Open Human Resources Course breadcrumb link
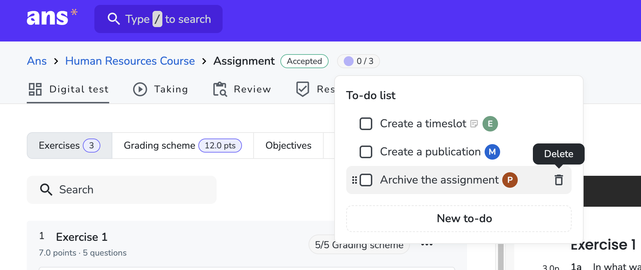Viewport: 641px width, 270px height. coord(130,61)
